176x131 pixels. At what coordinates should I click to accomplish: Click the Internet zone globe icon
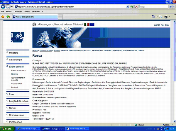pyautogui.click(x=136, y=125)
